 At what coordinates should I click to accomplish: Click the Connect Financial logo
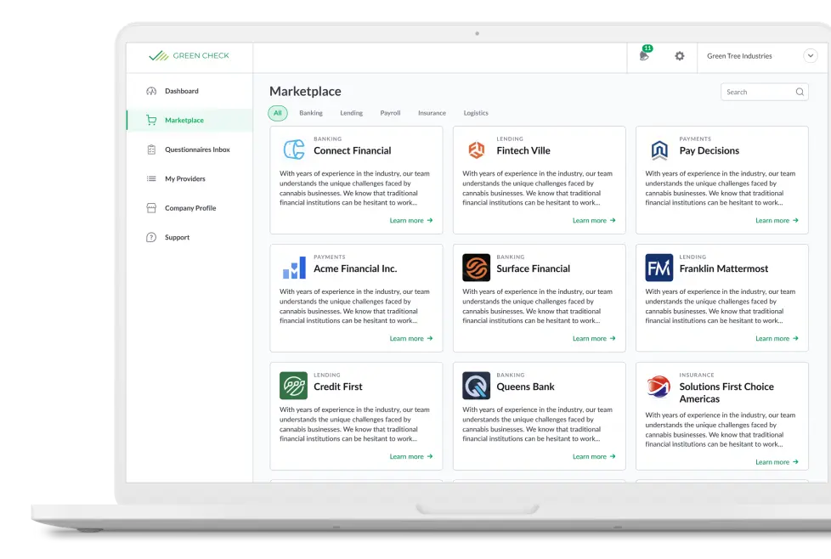294,150
